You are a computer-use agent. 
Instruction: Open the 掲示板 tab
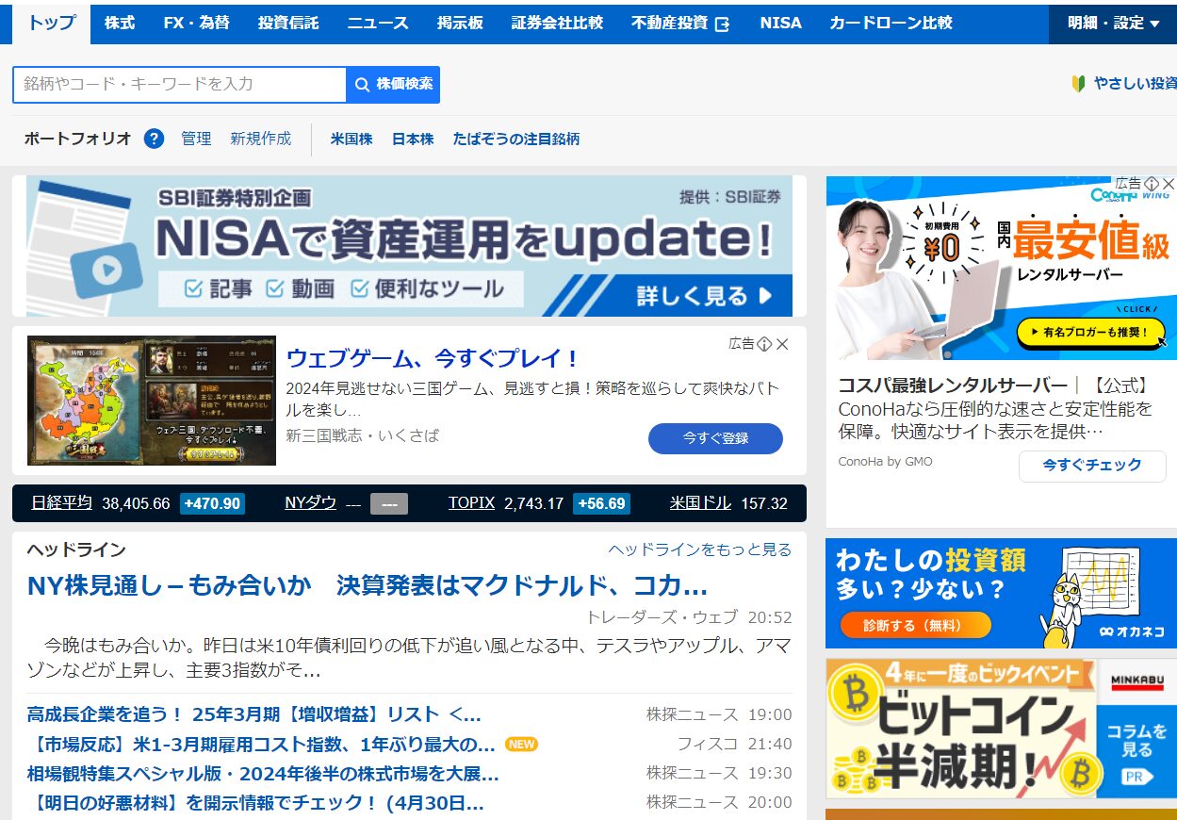(x=460, y=23)
